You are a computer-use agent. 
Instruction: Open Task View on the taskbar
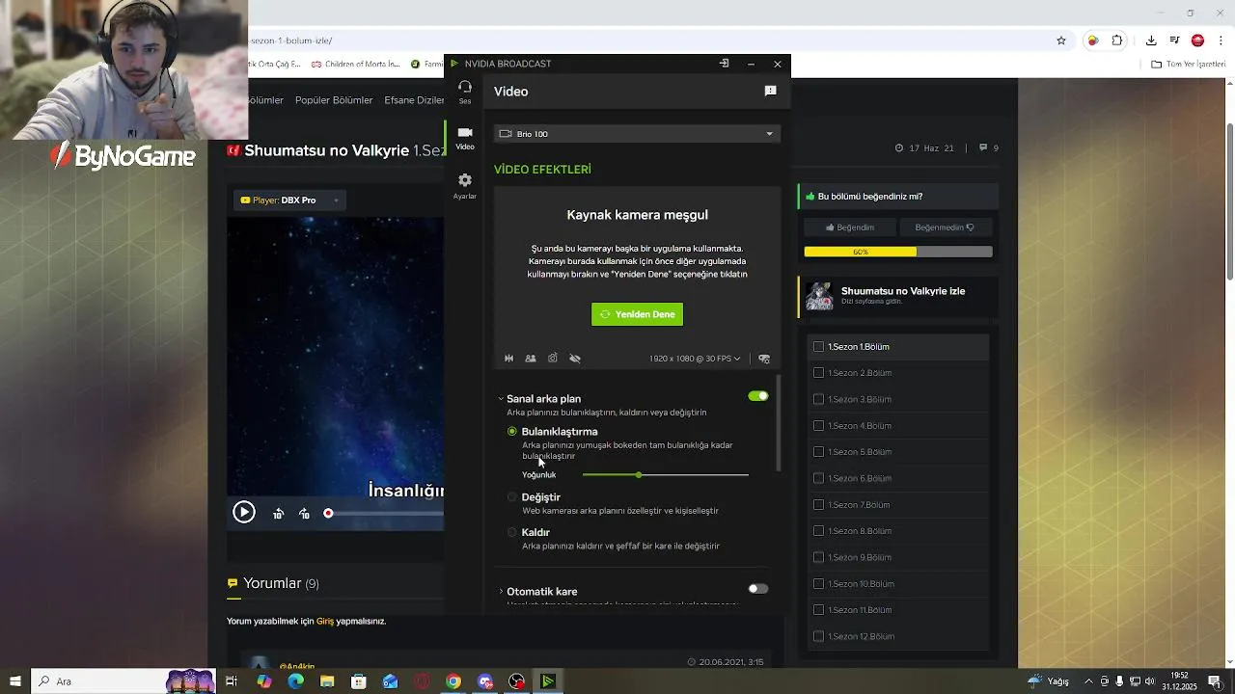(232, 681)
